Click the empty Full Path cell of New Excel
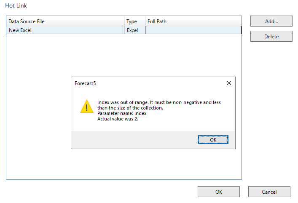 click(x=193, y=30)
